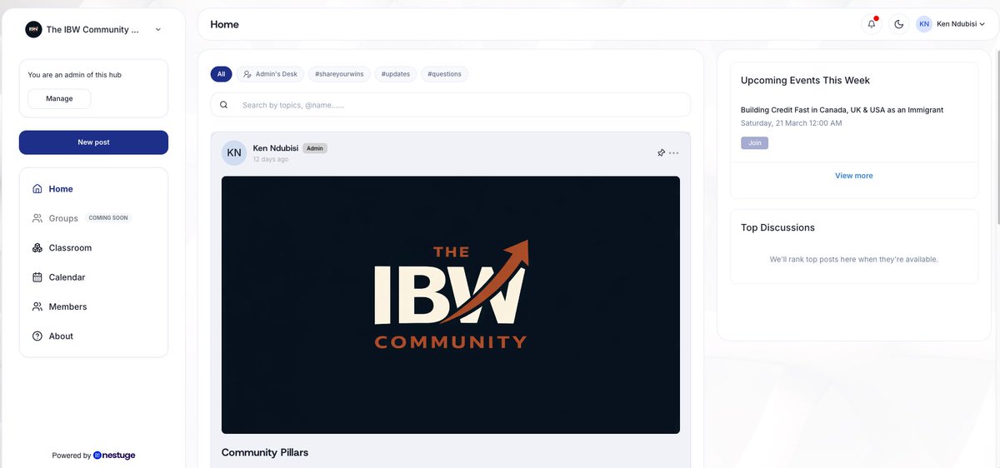Click the Members icon in sidebar

tap(37, 306)
